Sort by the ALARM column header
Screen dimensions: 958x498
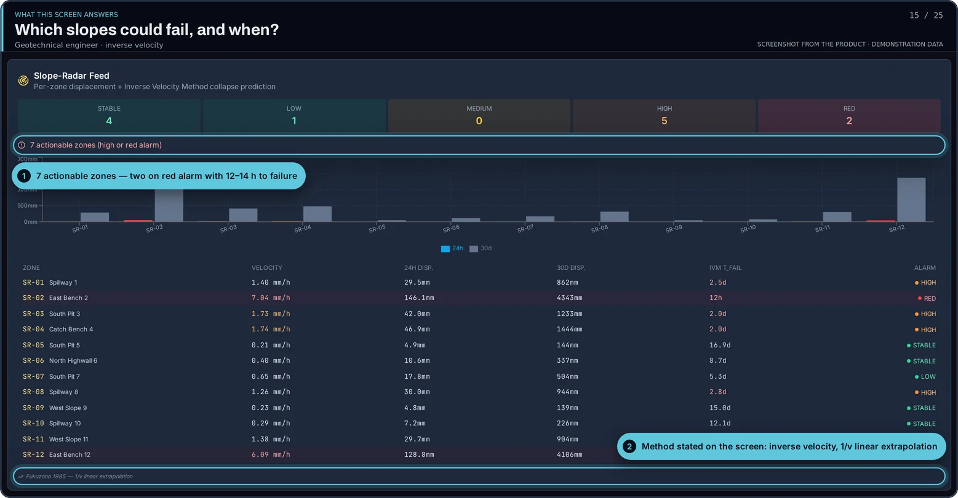[x=925, y=267]
